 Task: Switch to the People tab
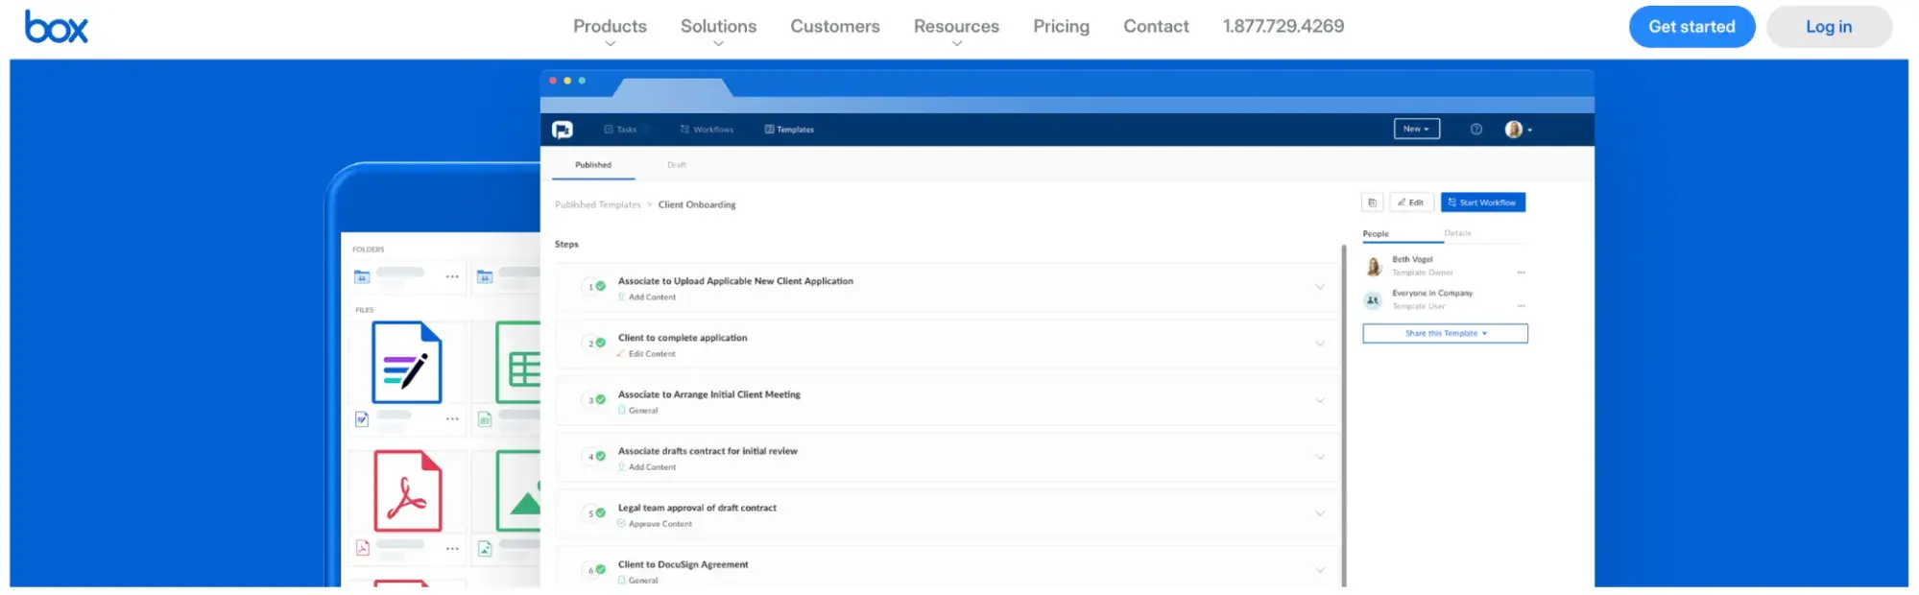pos(1376,234)
